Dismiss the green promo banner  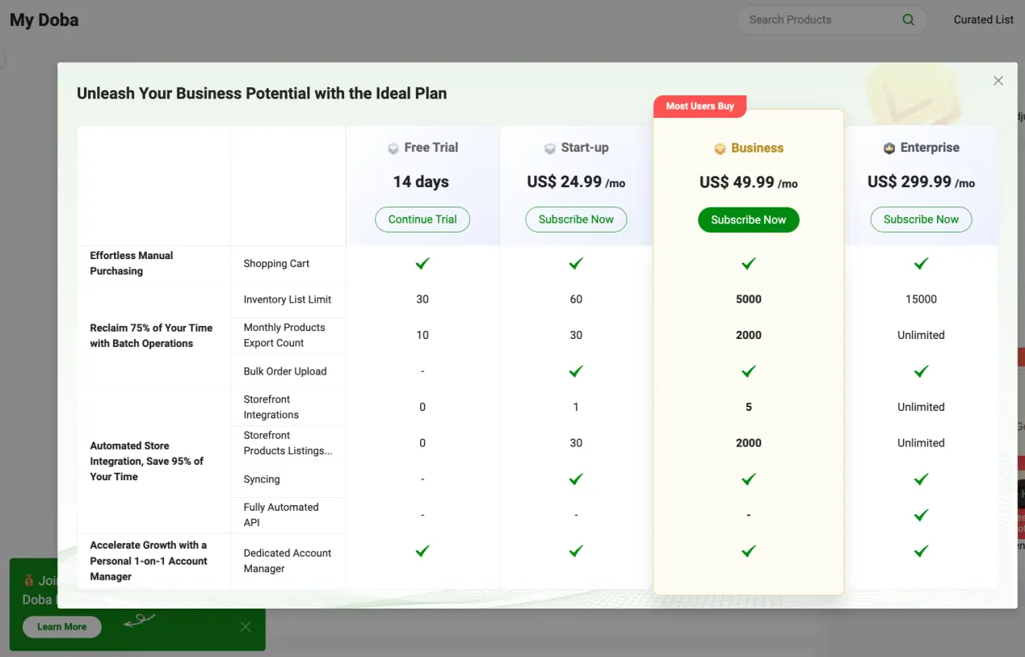[x=246, y=627]
